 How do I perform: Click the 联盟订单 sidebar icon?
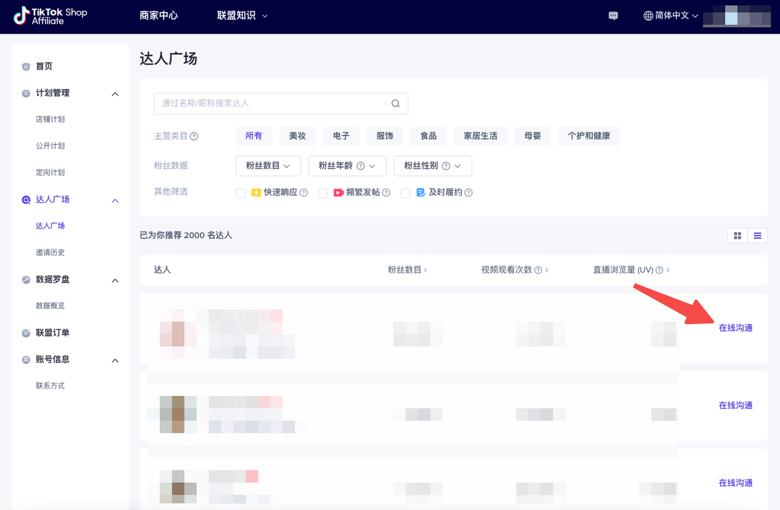tap(25, 333)
